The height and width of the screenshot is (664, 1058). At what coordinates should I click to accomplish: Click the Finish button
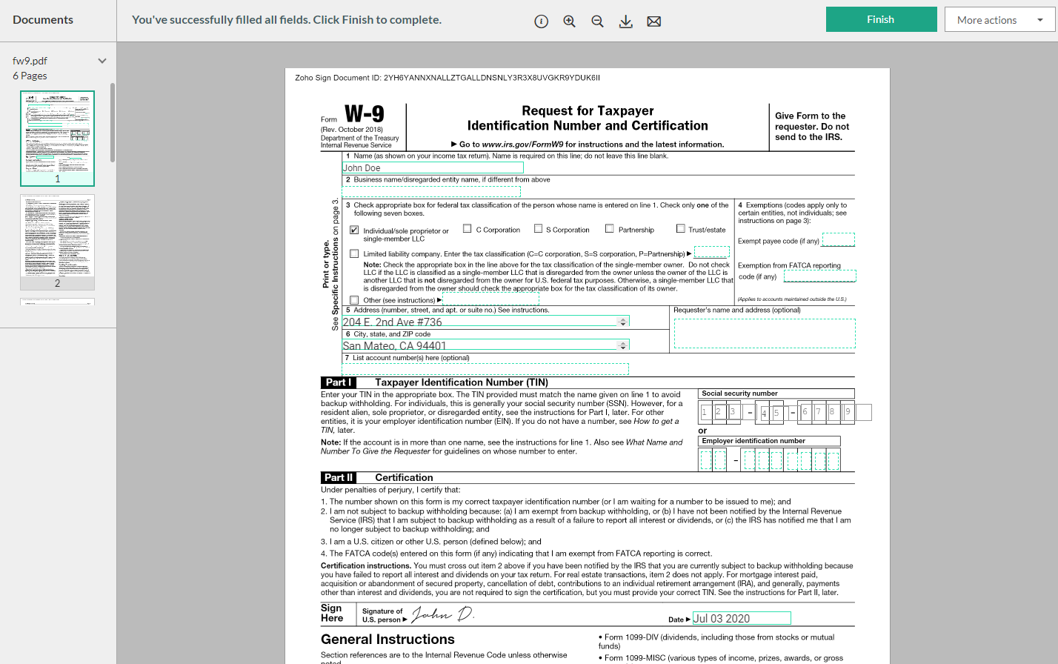click(x=881, y=19)
